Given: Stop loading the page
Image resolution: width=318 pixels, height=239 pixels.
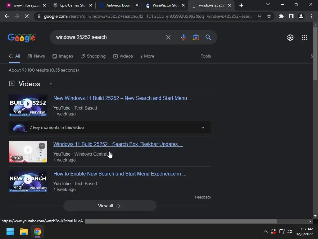Looking at the screenshot, I should pyautogui.click(x=27, y=16).
